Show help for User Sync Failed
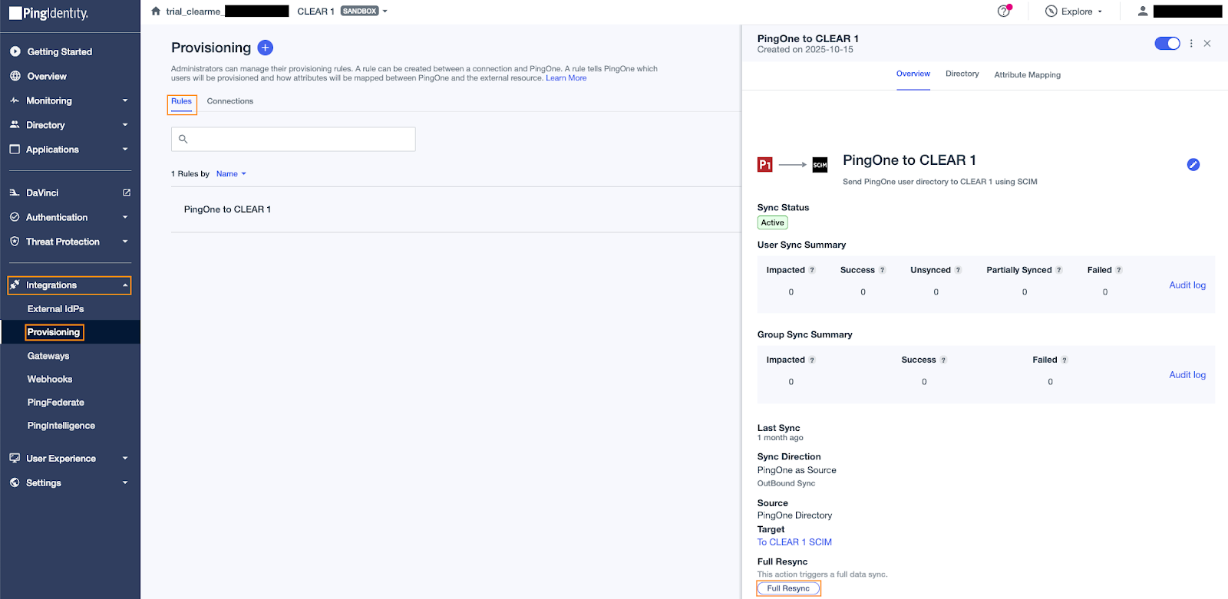This screenshot has height=599, width=1228. click(1119, 270)
